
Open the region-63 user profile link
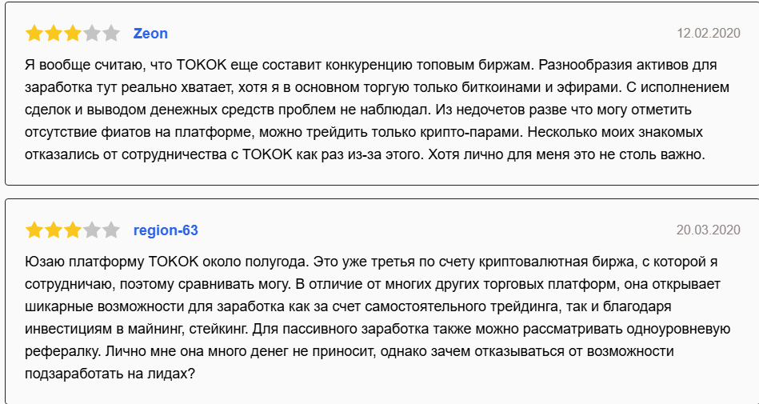(x=166, y=230)
